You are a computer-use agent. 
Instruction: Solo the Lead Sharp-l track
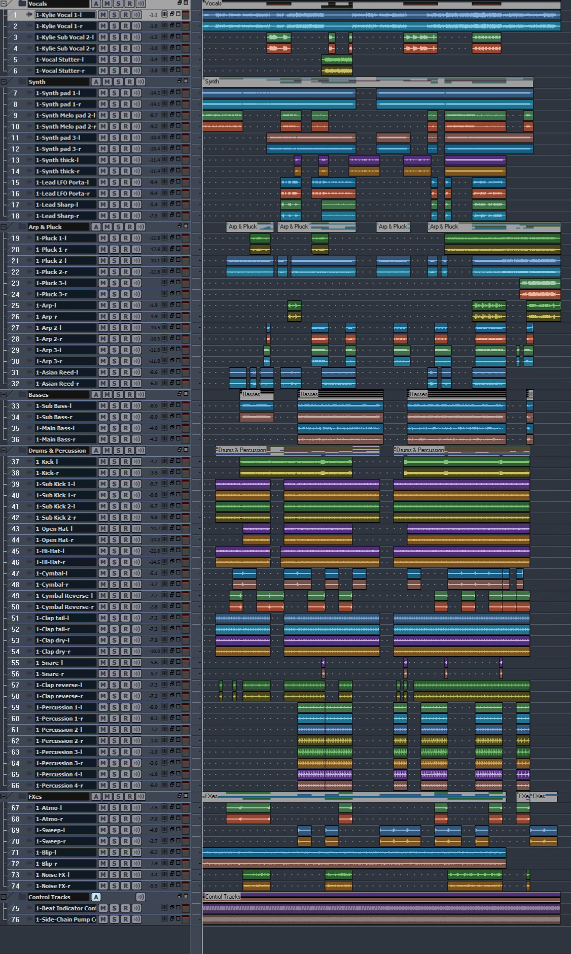pos(114,205)
